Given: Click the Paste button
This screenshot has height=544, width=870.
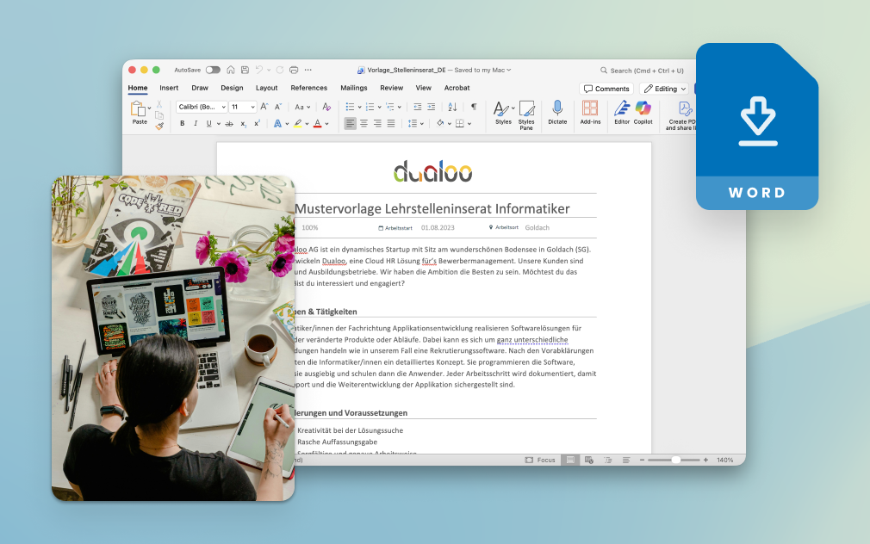Looking at the screenshot, I should point(138,113).
